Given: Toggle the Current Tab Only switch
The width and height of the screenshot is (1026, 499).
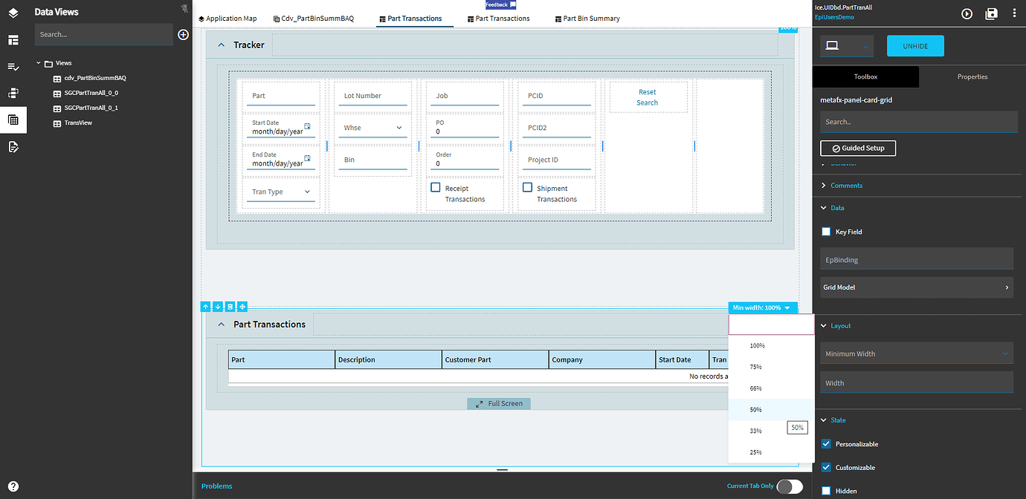Looking at the screenshot, I should (790, 486).
